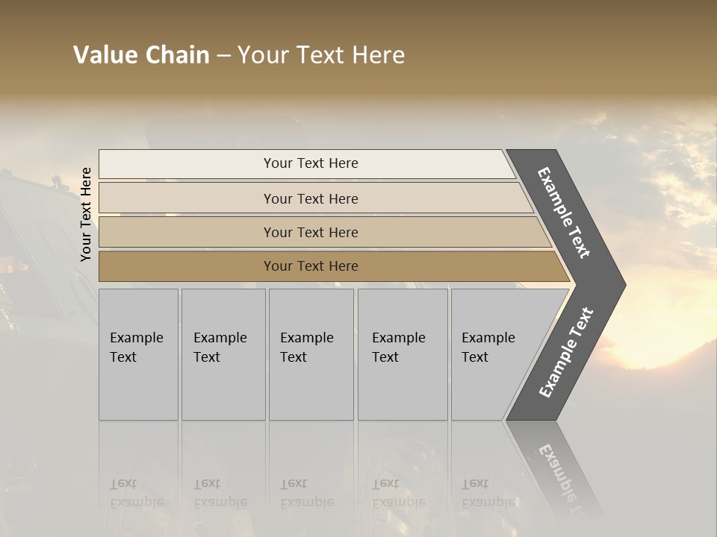Click the dark gray chevron arrow tip
This screenshot has height=537, width=717.
coord(608,285)
